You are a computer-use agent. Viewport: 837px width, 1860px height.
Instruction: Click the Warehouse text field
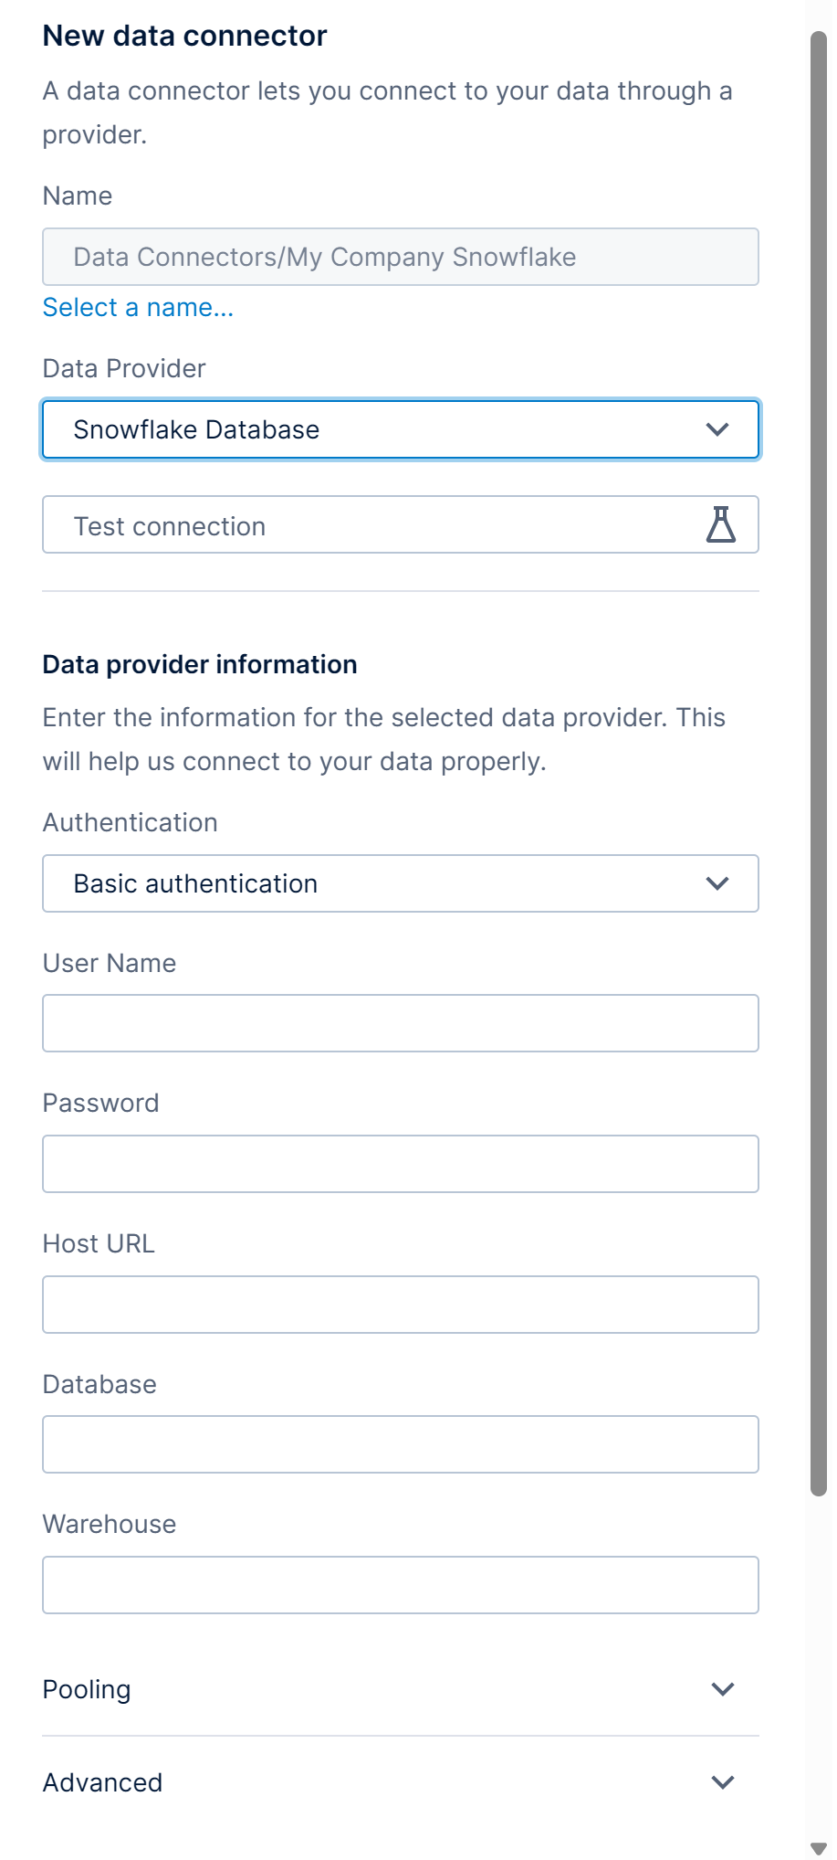click(400, 1585)
